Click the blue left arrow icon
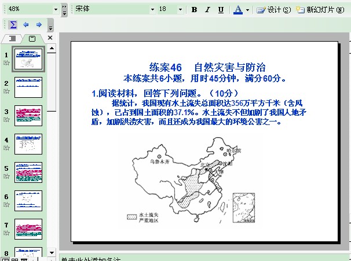 pos(26,25)
